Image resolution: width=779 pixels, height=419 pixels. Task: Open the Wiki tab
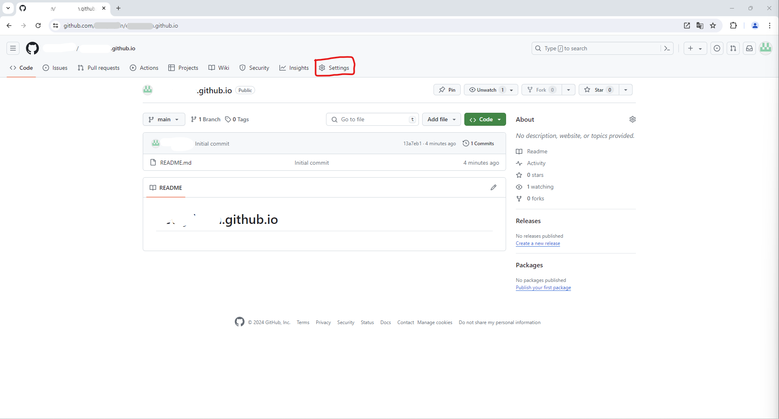click(219, 68)
